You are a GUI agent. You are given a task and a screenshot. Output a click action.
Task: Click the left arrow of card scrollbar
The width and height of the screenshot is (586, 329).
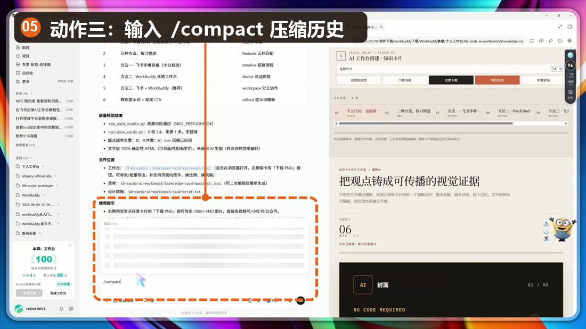click(x=336, y=123)
